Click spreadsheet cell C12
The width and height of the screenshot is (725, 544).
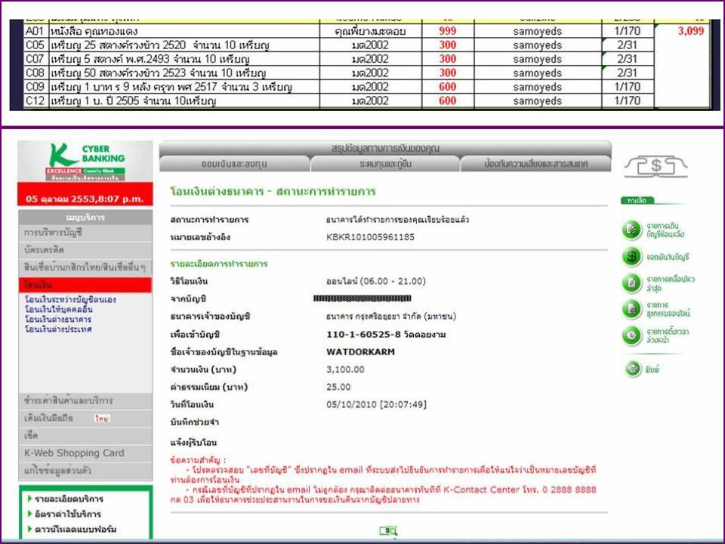pos(35,100)
